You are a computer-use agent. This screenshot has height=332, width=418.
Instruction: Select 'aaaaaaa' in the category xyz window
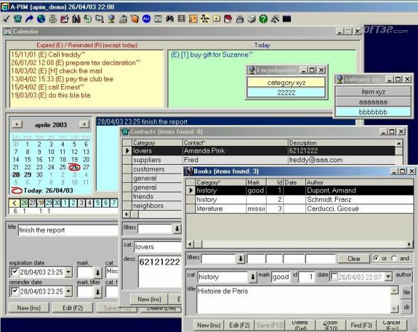(x=373, y=102)
